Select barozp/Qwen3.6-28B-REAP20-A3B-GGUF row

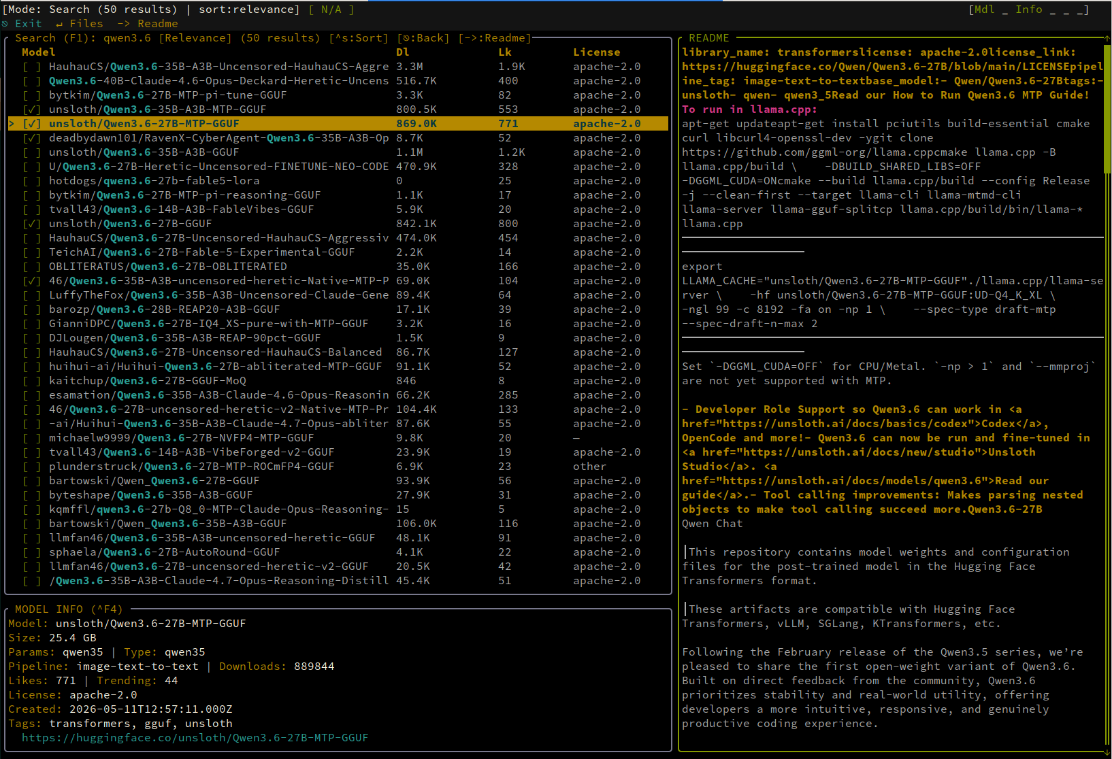coord(338,309)
